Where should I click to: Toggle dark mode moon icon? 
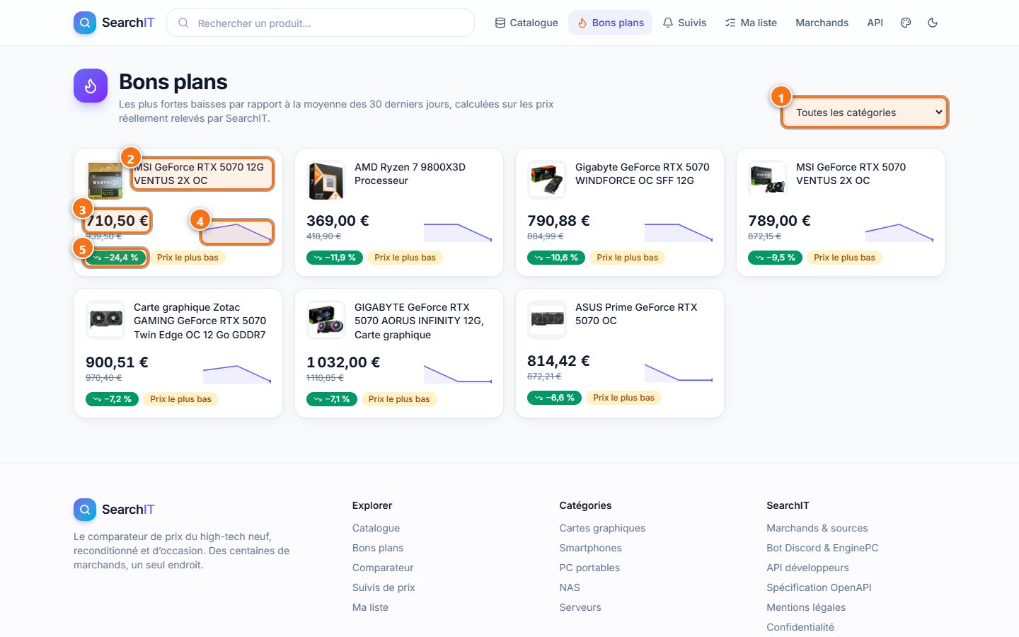click(x=933, y=23)
